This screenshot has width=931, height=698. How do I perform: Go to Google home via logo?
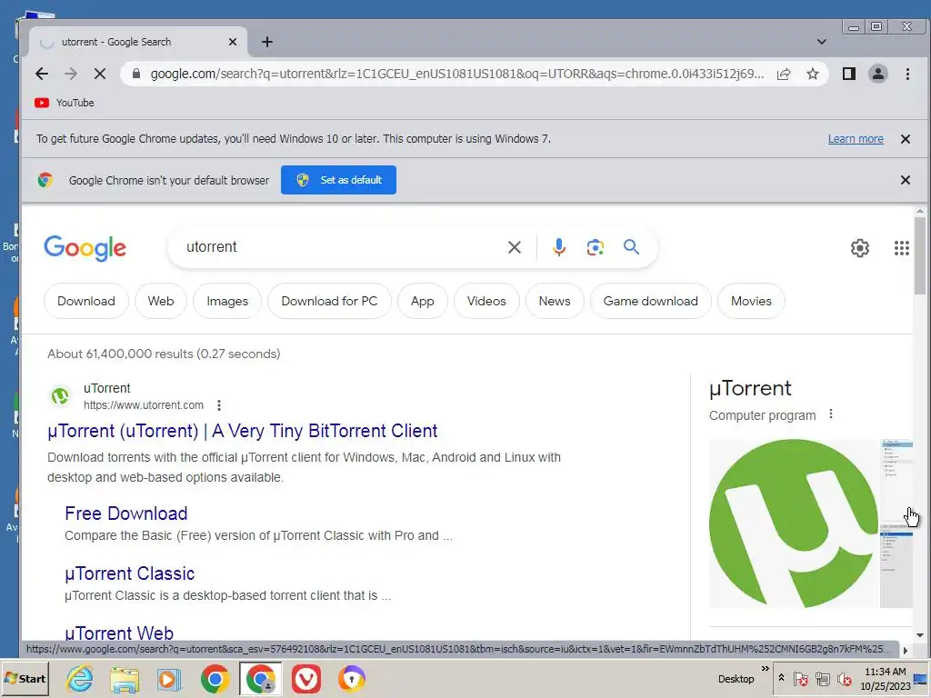pyautogui.click(x=85, y=247)
